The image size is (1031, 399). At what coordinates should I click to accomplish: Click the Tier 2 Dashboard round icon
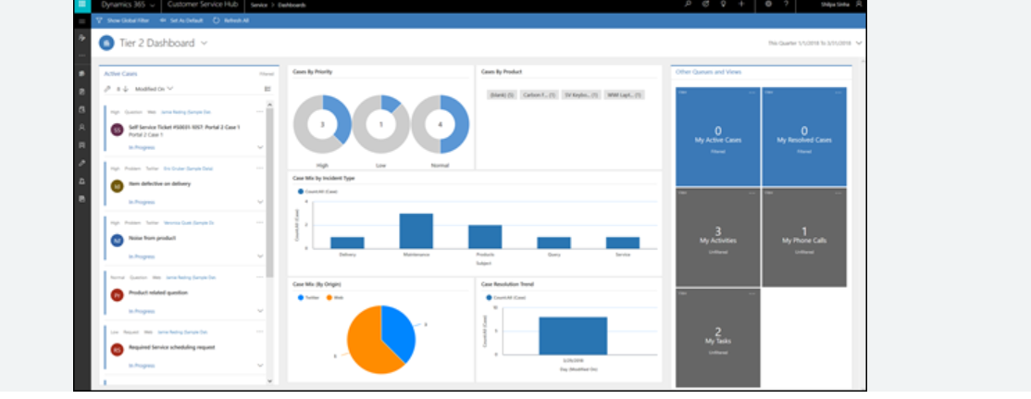(106, 44)
